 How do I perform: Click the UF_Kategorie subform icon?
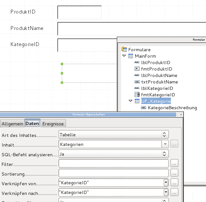pyautogui.click(x=137, y=101)
